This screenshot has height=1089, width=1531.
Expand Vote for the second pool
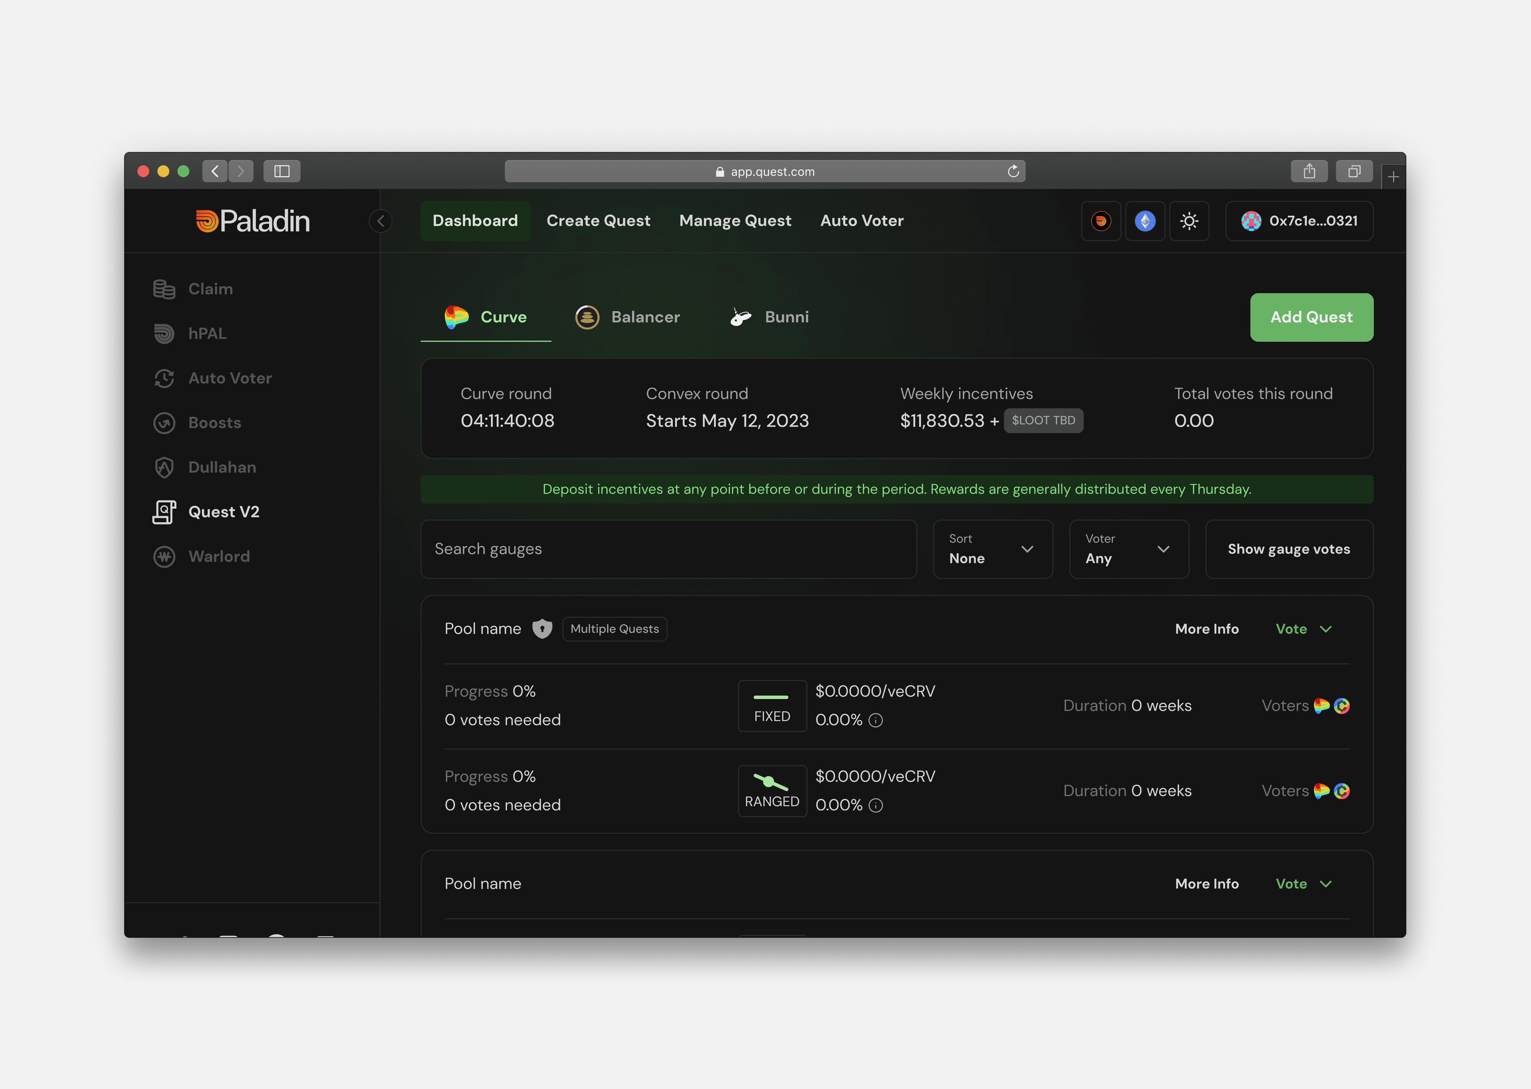coord(1304,884)
